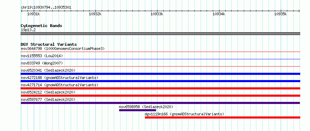Click the 19p13.2 band label
The width and height of the screenshot is (310, 131).
[28, 30]
